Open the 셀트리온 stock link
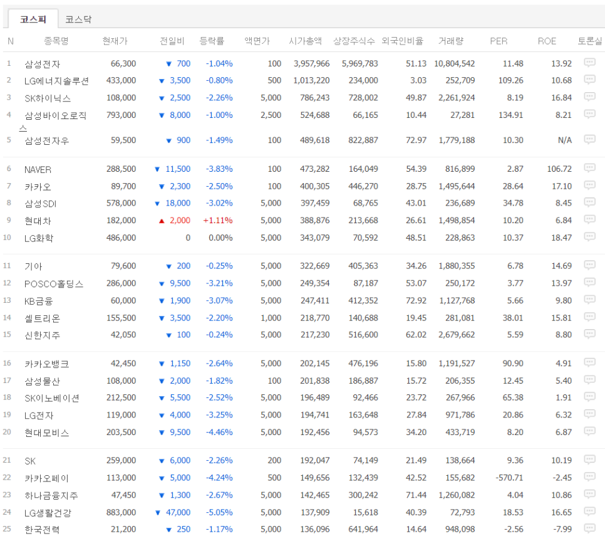Screen dimensions: 605x541 43,318
